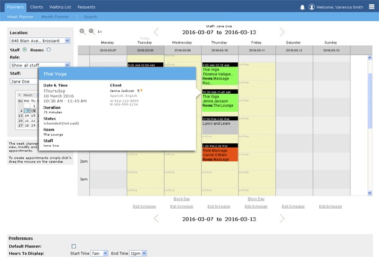Click the zoom out magnifier icon

pos(91,31)
